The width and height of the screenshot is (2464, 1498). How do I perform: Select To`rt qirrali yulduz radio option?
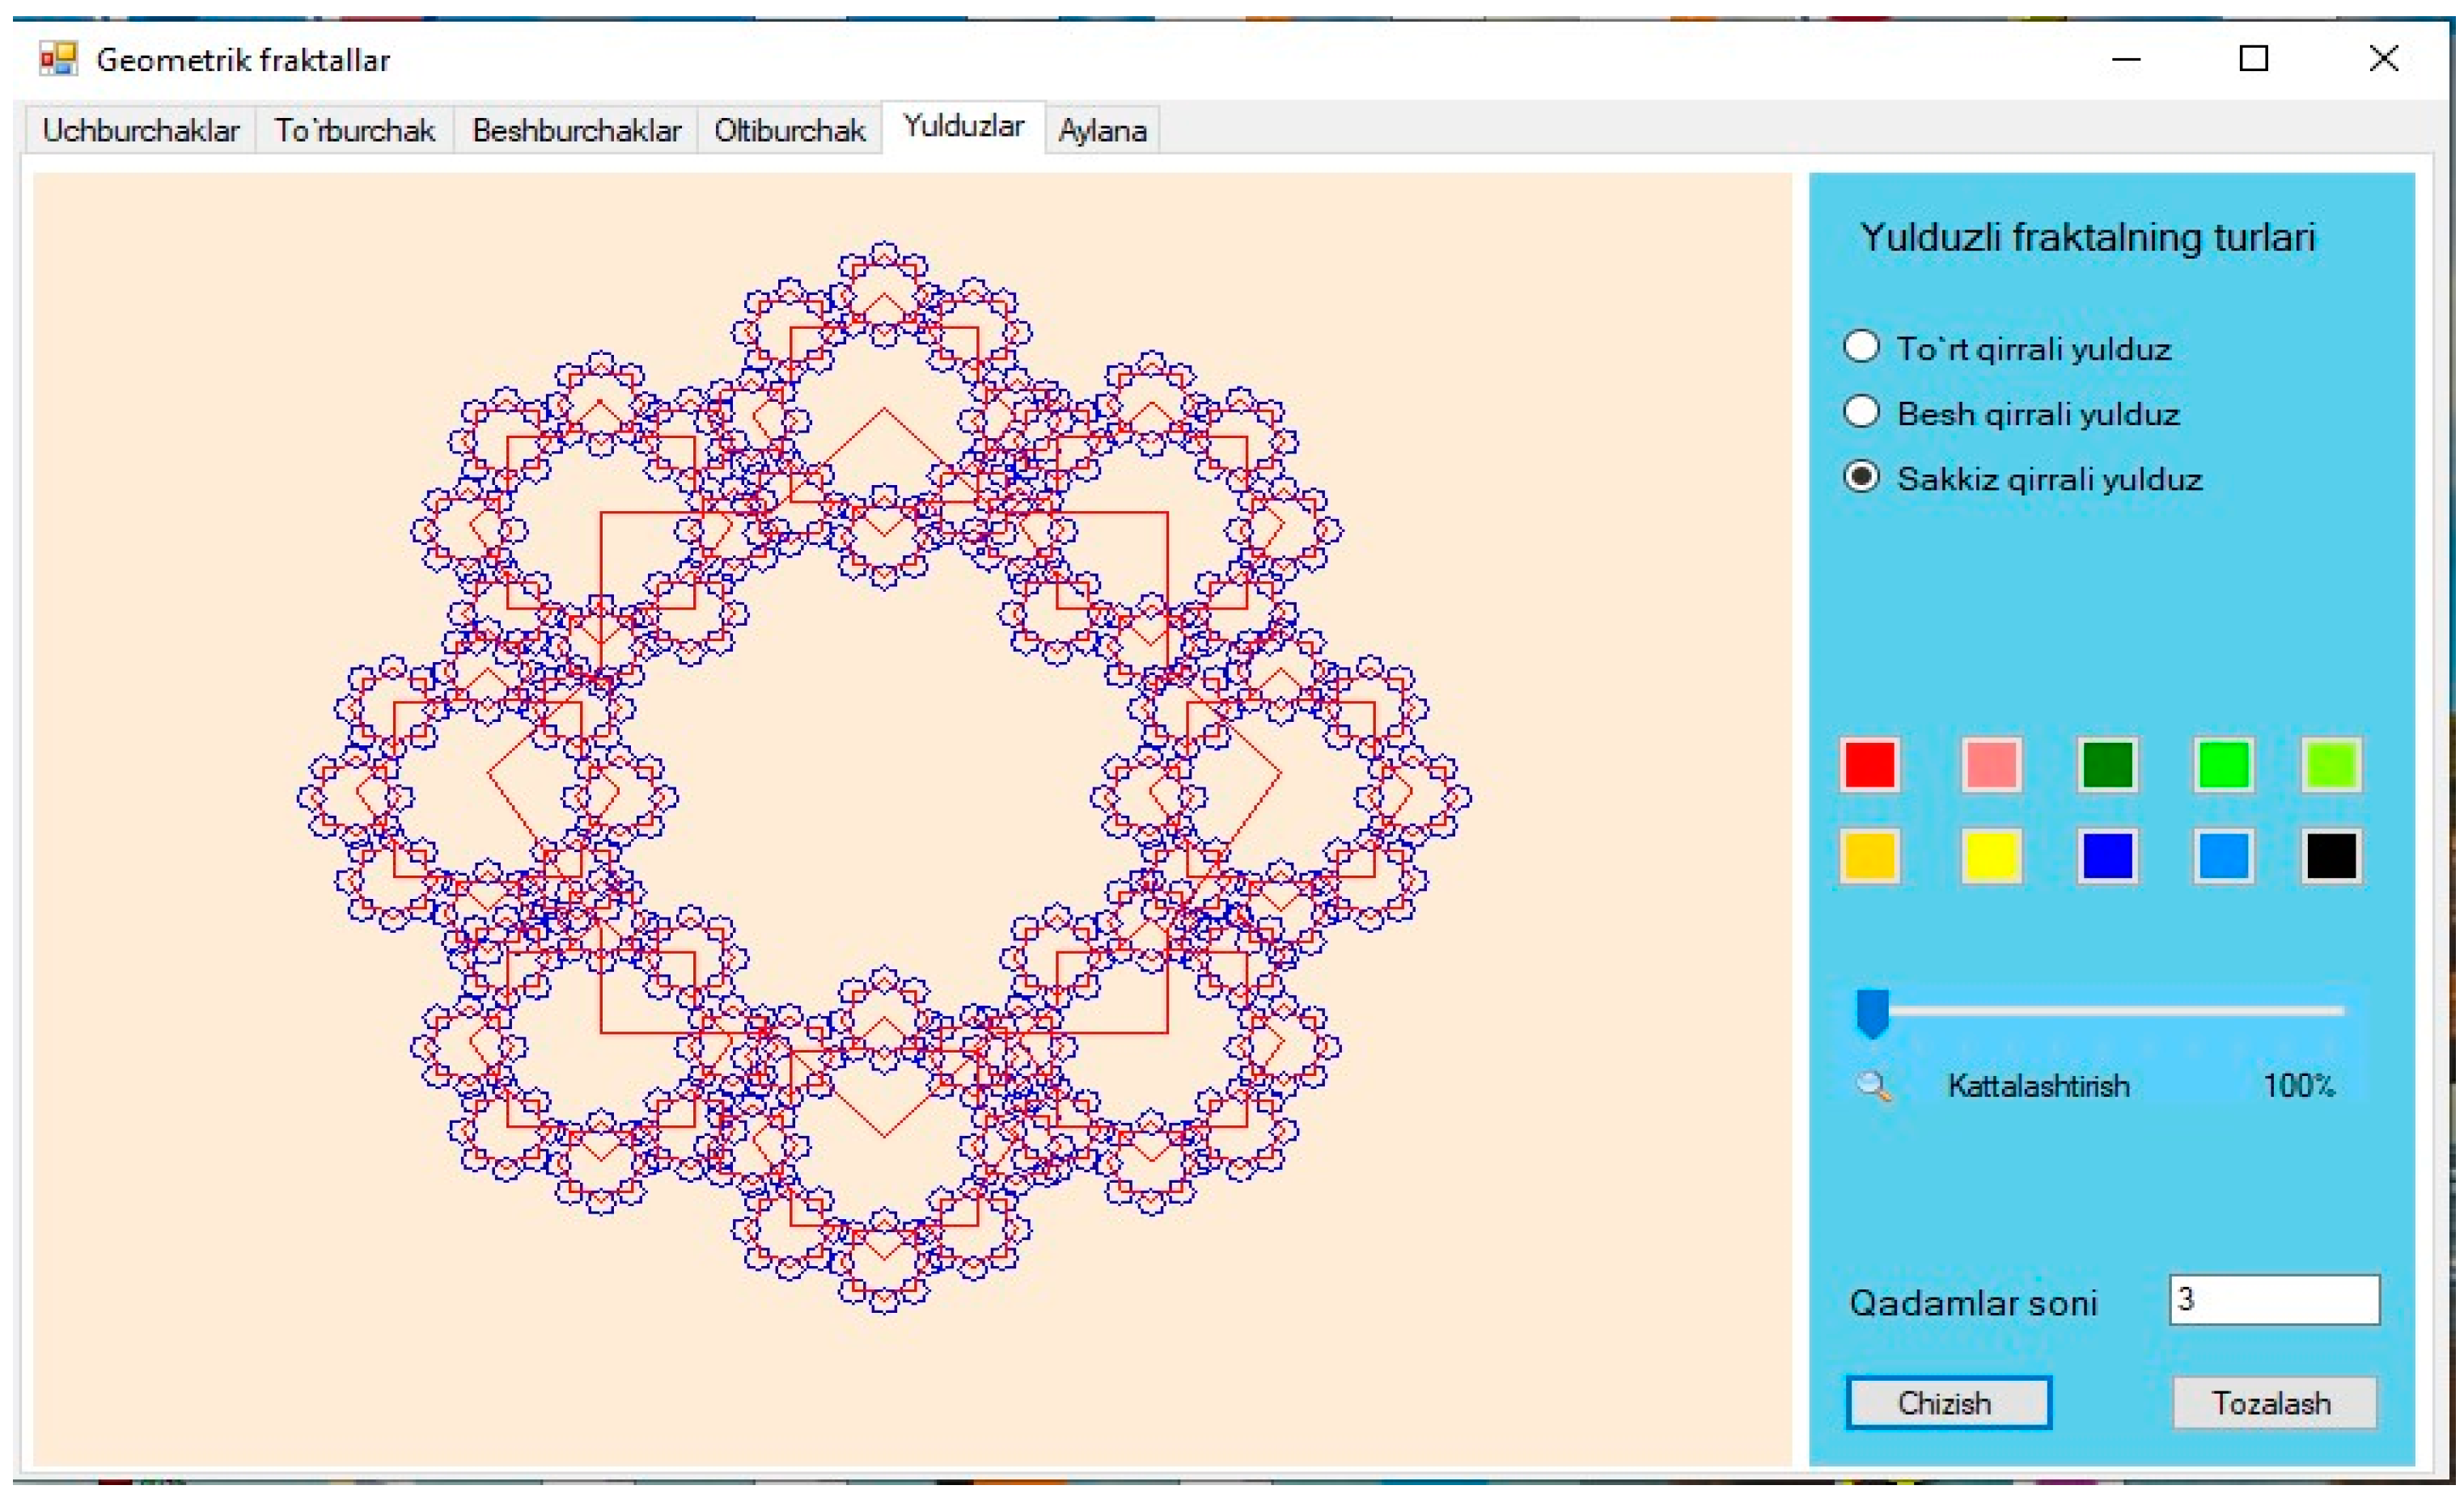point(1861,347)
